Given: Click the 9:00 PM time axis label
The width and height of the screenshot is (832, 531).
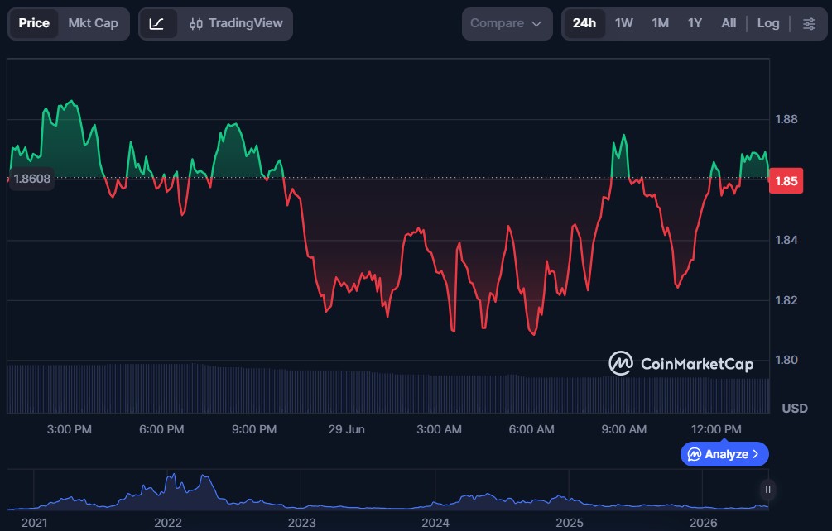Looking at the screenshot, I should click(253, 430).
